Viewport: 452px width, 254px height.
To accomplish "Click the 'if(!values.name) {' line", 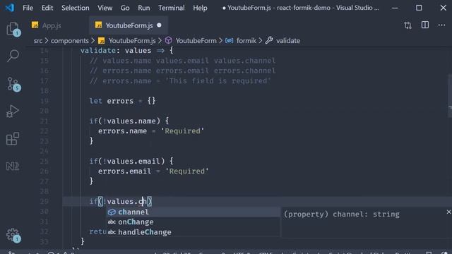I will 129,121.
